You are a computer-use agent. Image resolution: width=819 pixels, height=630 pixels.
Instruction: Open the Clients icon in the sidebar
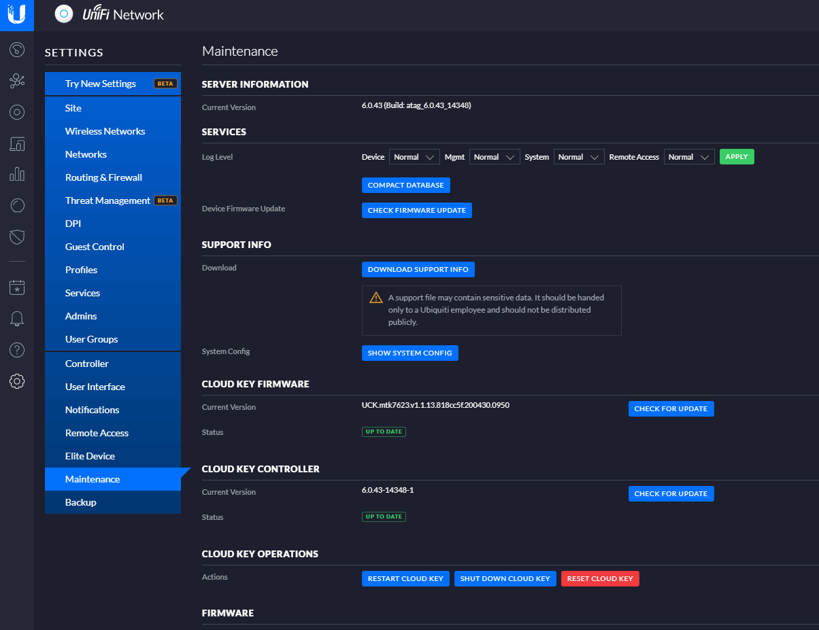click(x=17, y=143)
